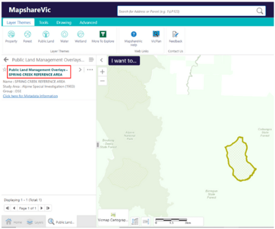
Task: Open the three-dot actions menu for result
Action: [x=90, y=70]
